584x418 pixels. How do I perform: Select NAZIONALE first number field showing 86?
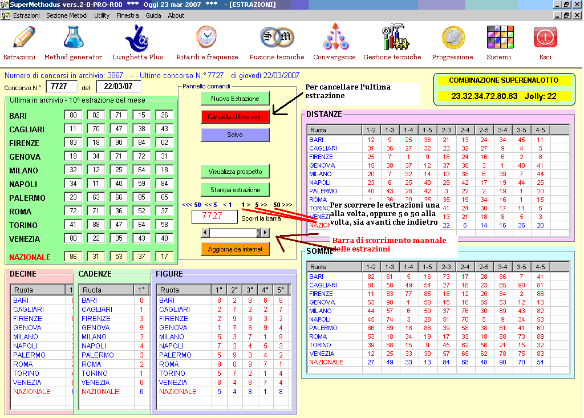click(x=73, y=257)
